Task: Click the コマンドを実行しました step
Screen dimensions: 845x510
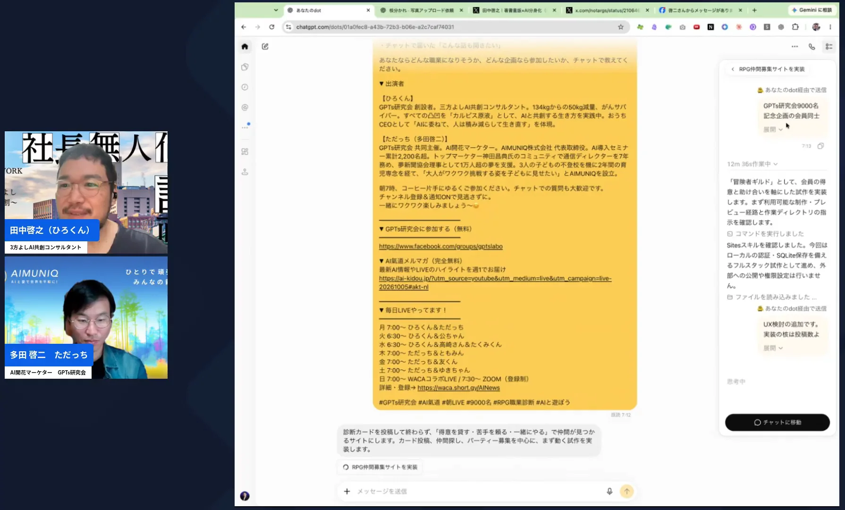Action: [x=765, y=234]
